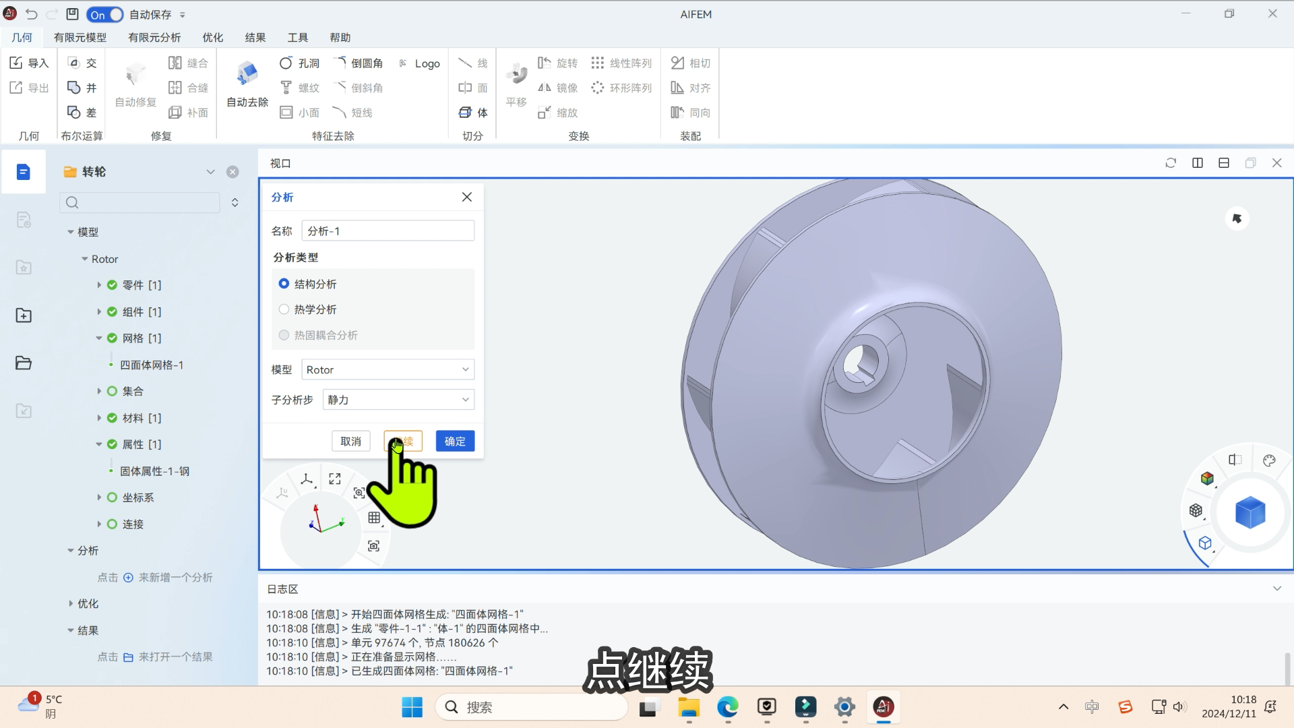Select the 热学分析 radio button

(284, 309)
